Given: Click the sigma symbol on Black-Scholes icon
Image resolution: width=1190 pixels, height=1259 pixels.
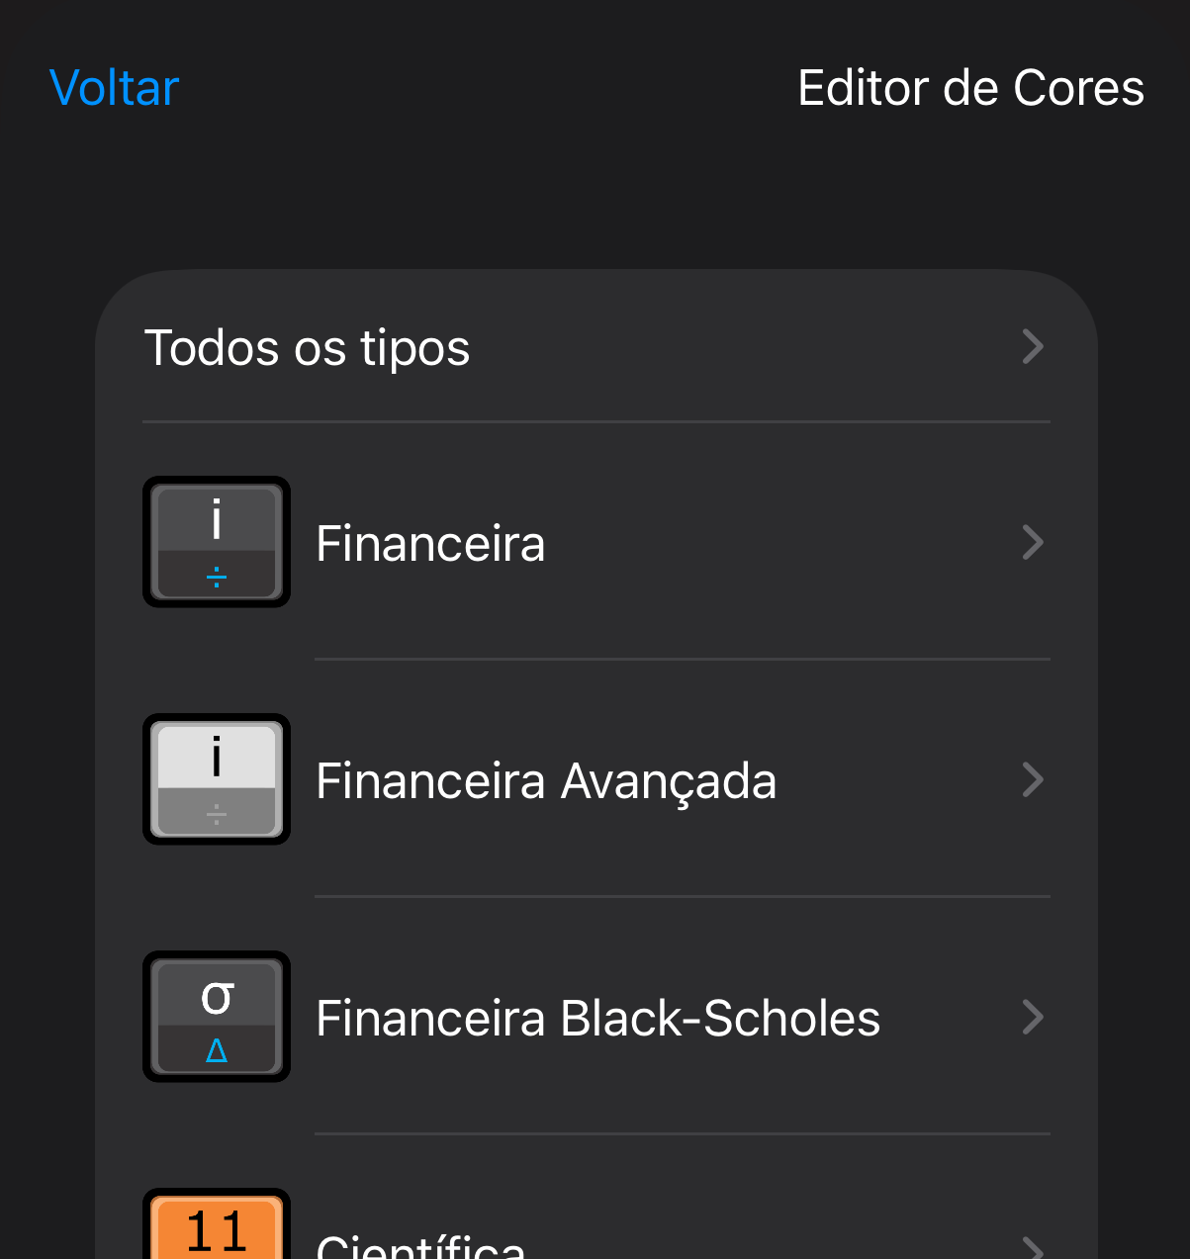Looking at the screenshot, I should 217,996.
